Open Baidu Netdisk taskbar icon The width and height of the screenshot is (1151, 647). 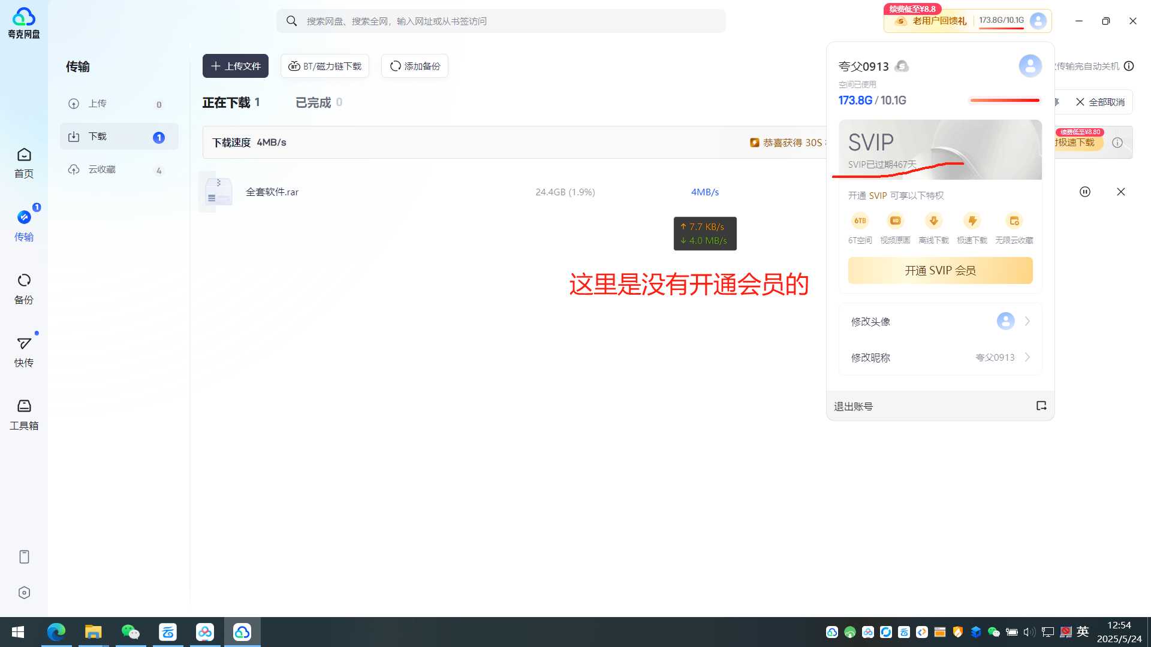click(205, 632)
